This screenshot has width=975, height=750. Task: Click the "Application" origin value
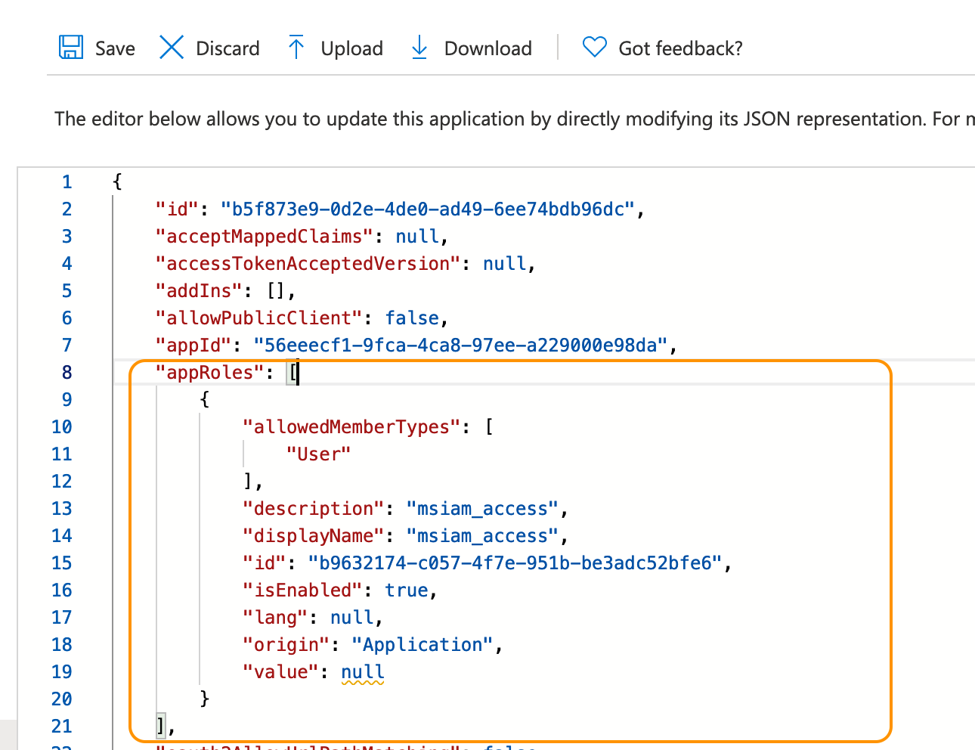422,645
